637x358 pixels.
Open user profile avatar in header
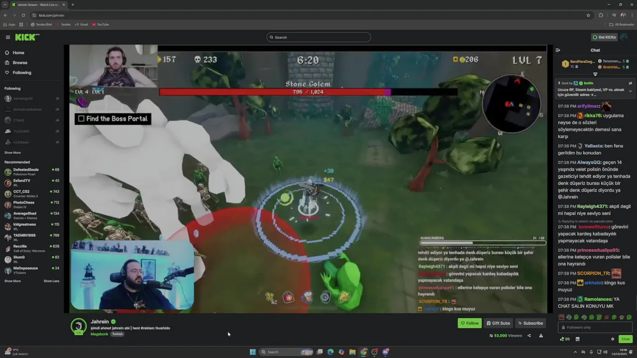(x=624, y=37)
